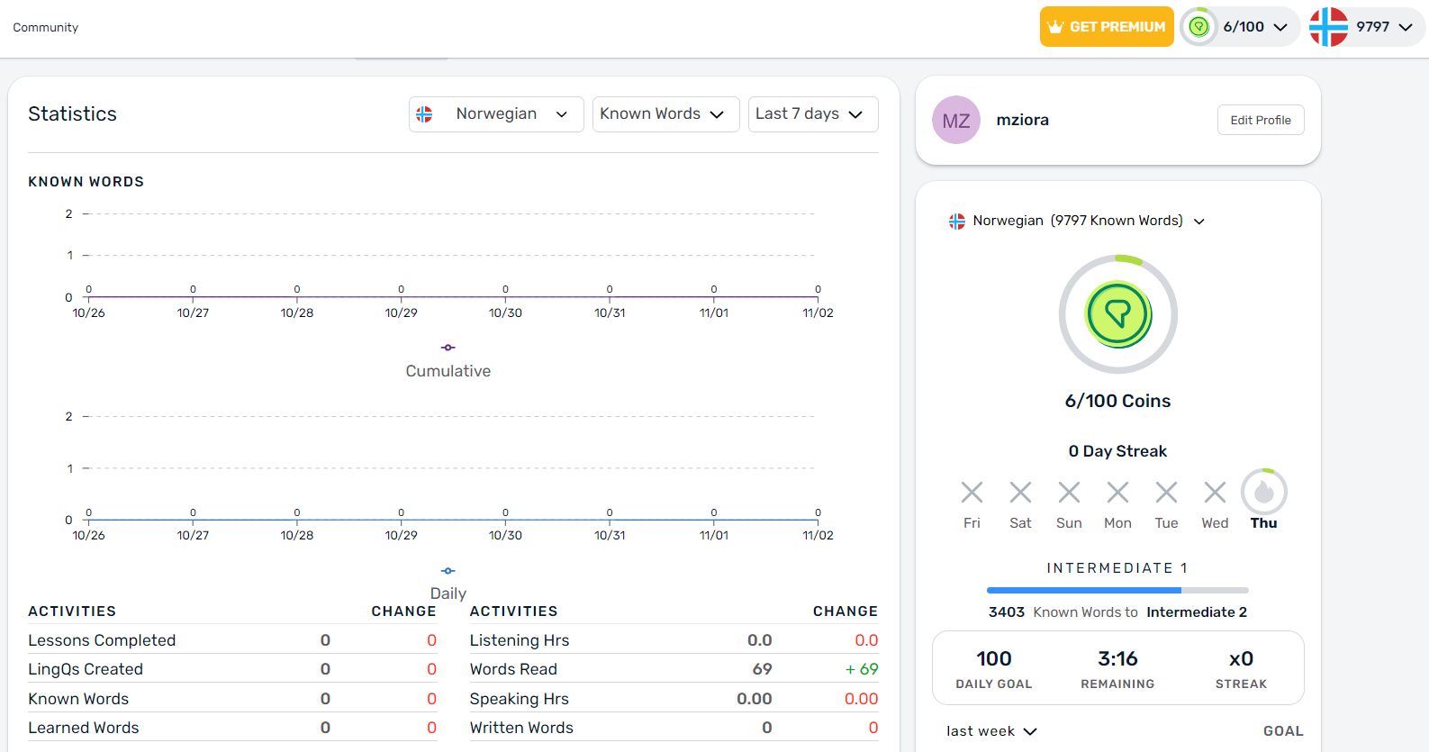Click the Lessons Completed row label

[102, 640]
